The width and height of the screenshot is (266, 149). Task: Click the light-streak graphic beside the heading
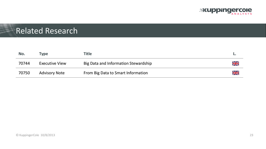pos(9,30)
